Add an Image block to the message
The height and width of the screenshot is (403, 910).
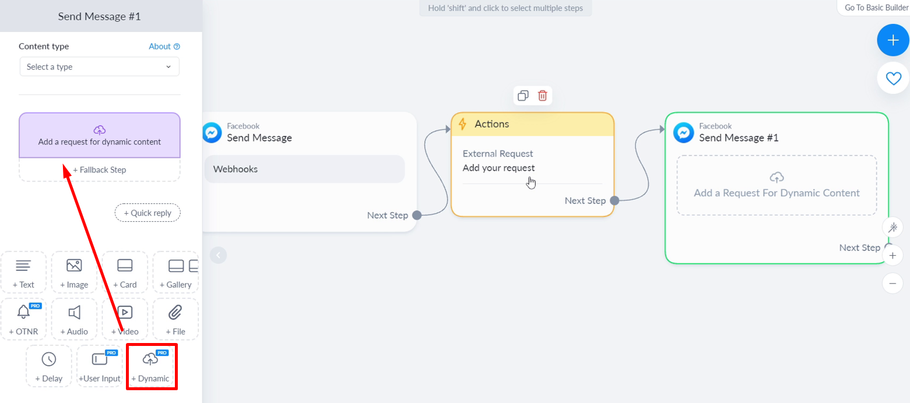click(74, 272)
